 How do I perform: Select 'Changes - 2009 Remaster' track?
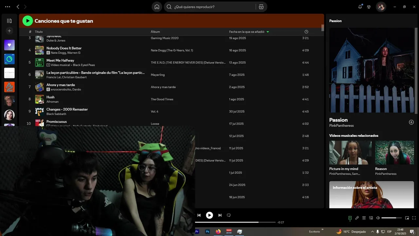tap(67, 109)
